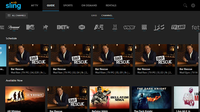Go to the My TV tab
Viewport: 200px width, 112px height.
(34, 6)
